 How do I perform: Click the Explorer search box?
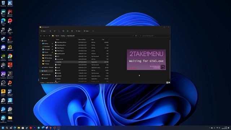154,36
